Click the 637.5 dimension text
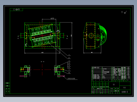The image size is (137, 102). point(52,18)
